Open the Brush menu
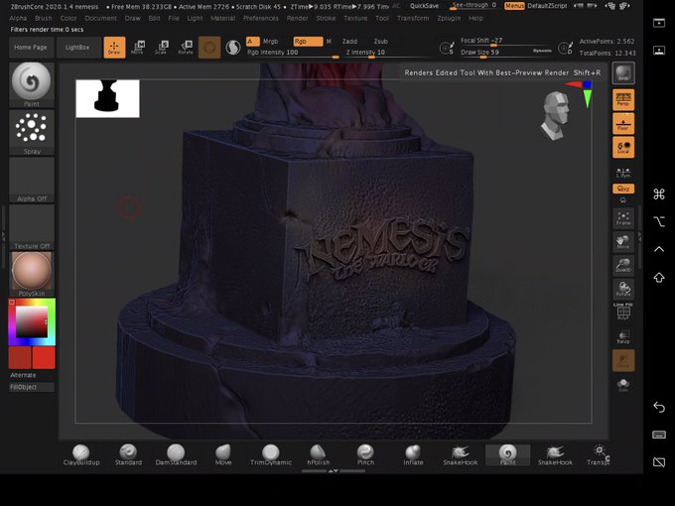This screenshot has width=675, height=506. 43,18
